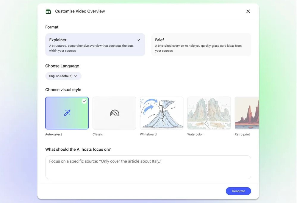Click the AI hosts focus text field

click(148, 167)
